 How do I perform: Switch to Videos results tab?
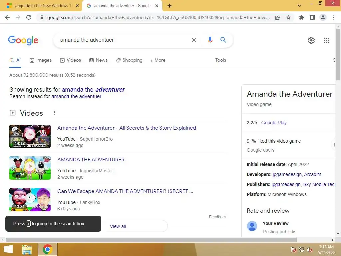71,60
